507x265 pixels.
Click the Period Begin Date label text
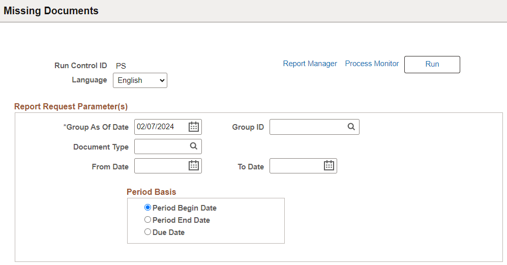(185, 208)
